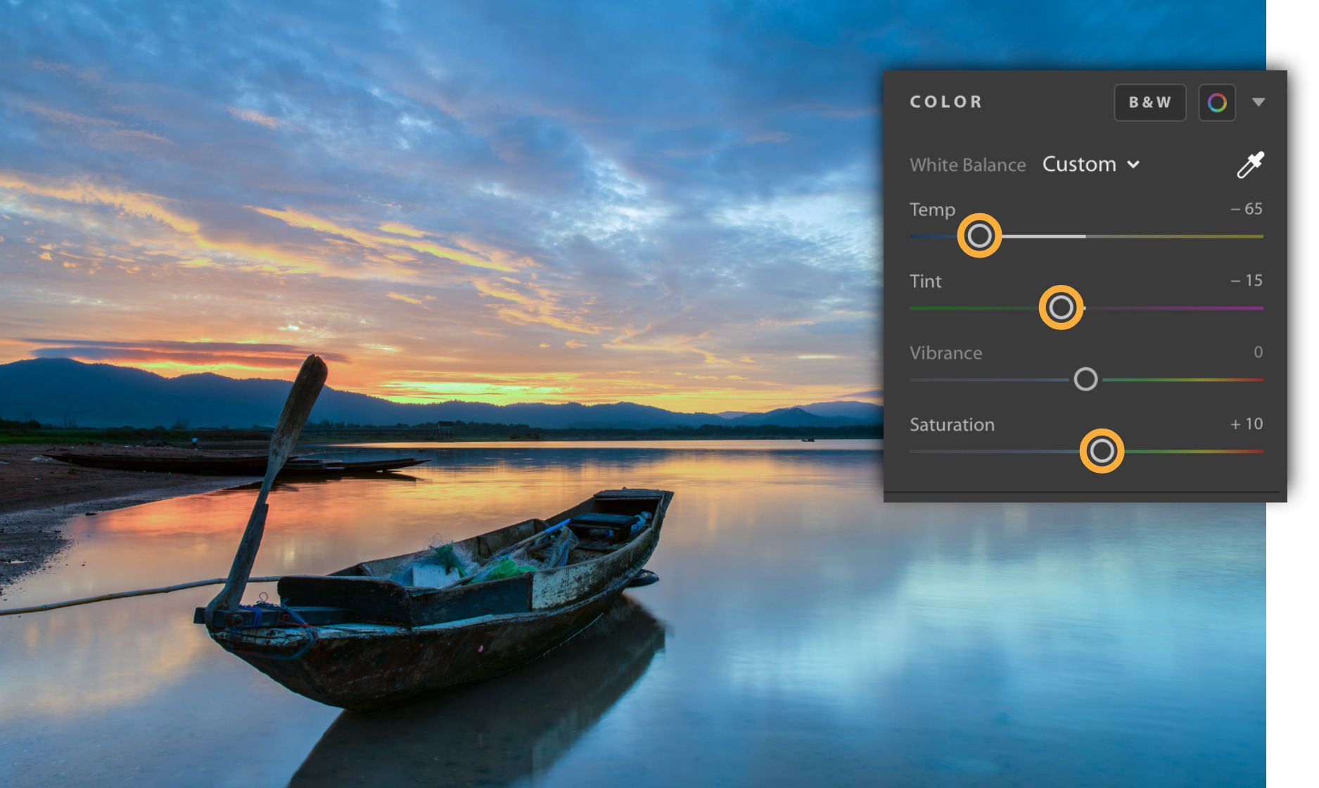Reset Vibrance by clicking its slider center
Viewport: 1319px width, 788px height.
(1085, 380)
